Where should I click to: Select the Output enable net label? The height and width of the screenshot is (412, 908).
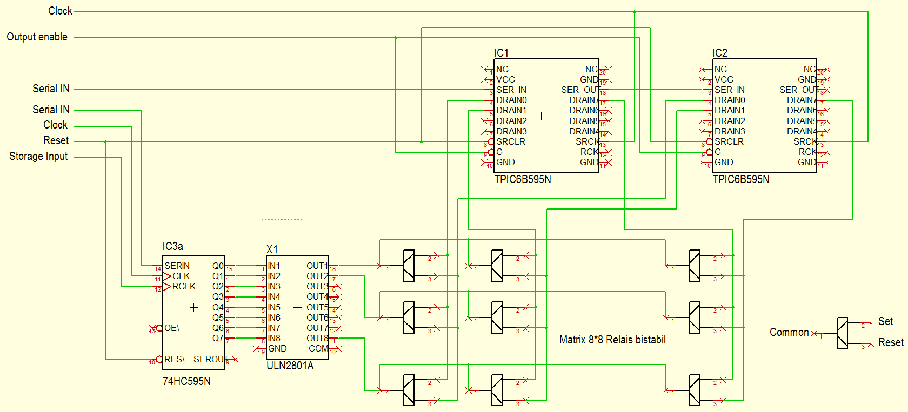37,37
